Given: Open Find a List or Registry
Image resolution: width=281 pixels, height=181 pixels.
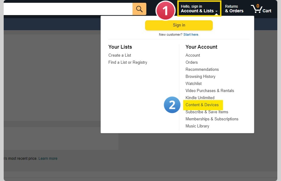Looking at the screenshot, I should point(128,62).
